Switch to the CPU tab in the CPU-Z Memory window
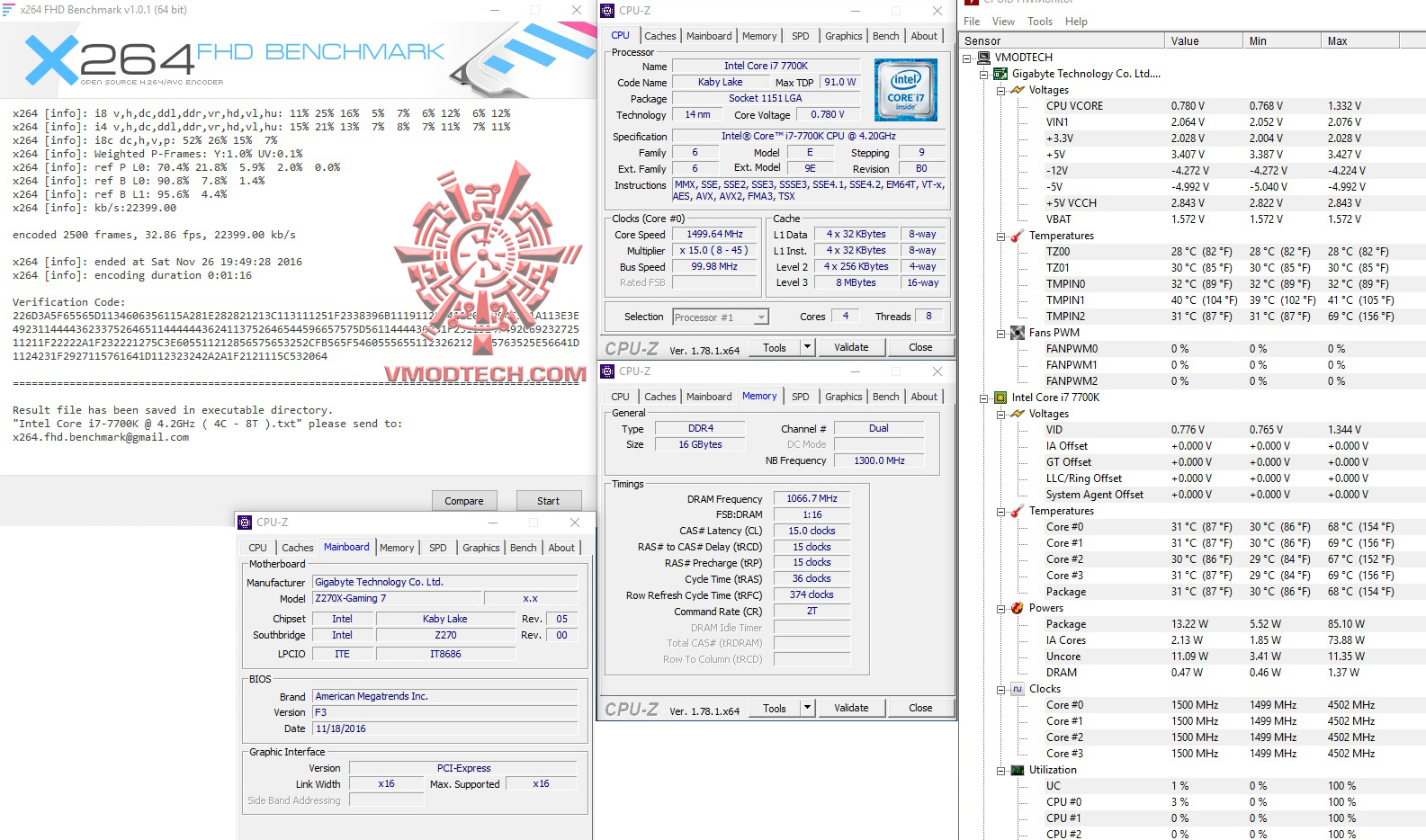1426x840 pixels. tap(621, 397)
